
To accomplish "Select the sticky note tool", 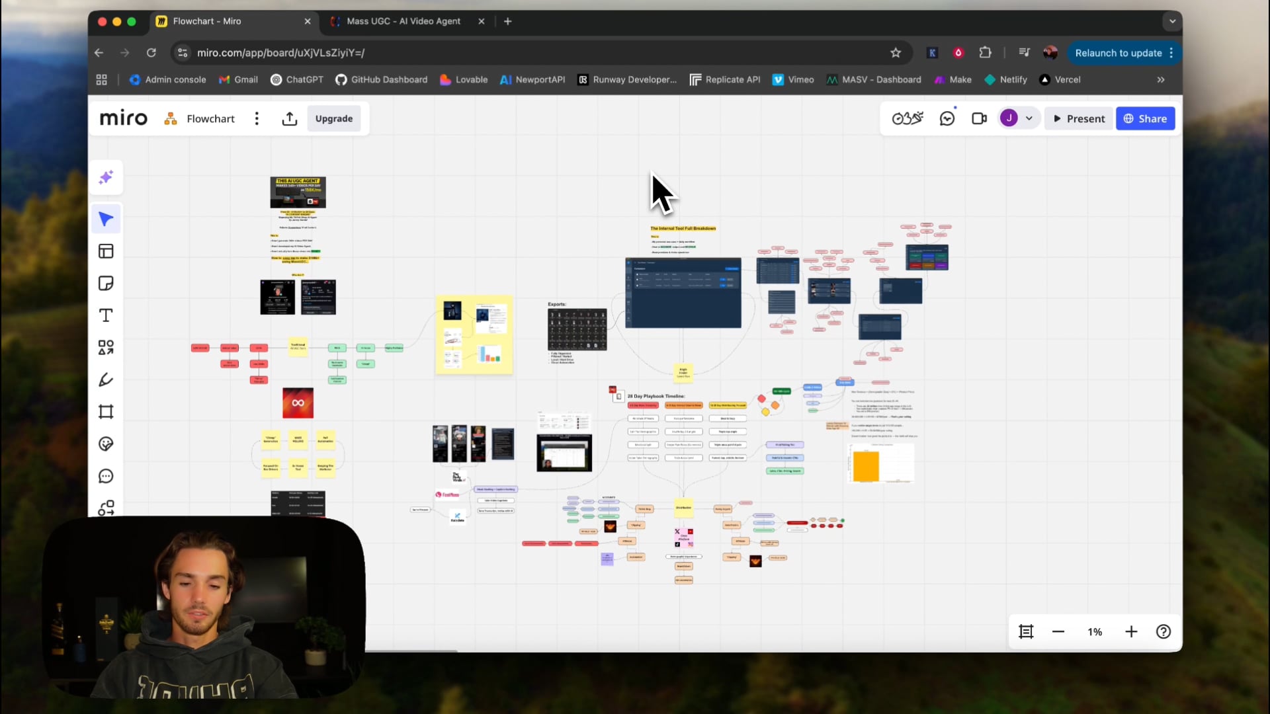I will [x=106, y=283].
